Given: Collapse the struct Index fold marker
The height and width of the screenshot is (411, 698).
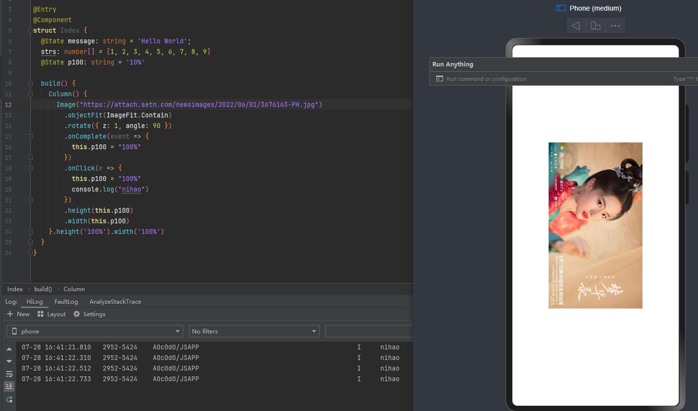Looking at the screenshot, I should tap(30, 30).
